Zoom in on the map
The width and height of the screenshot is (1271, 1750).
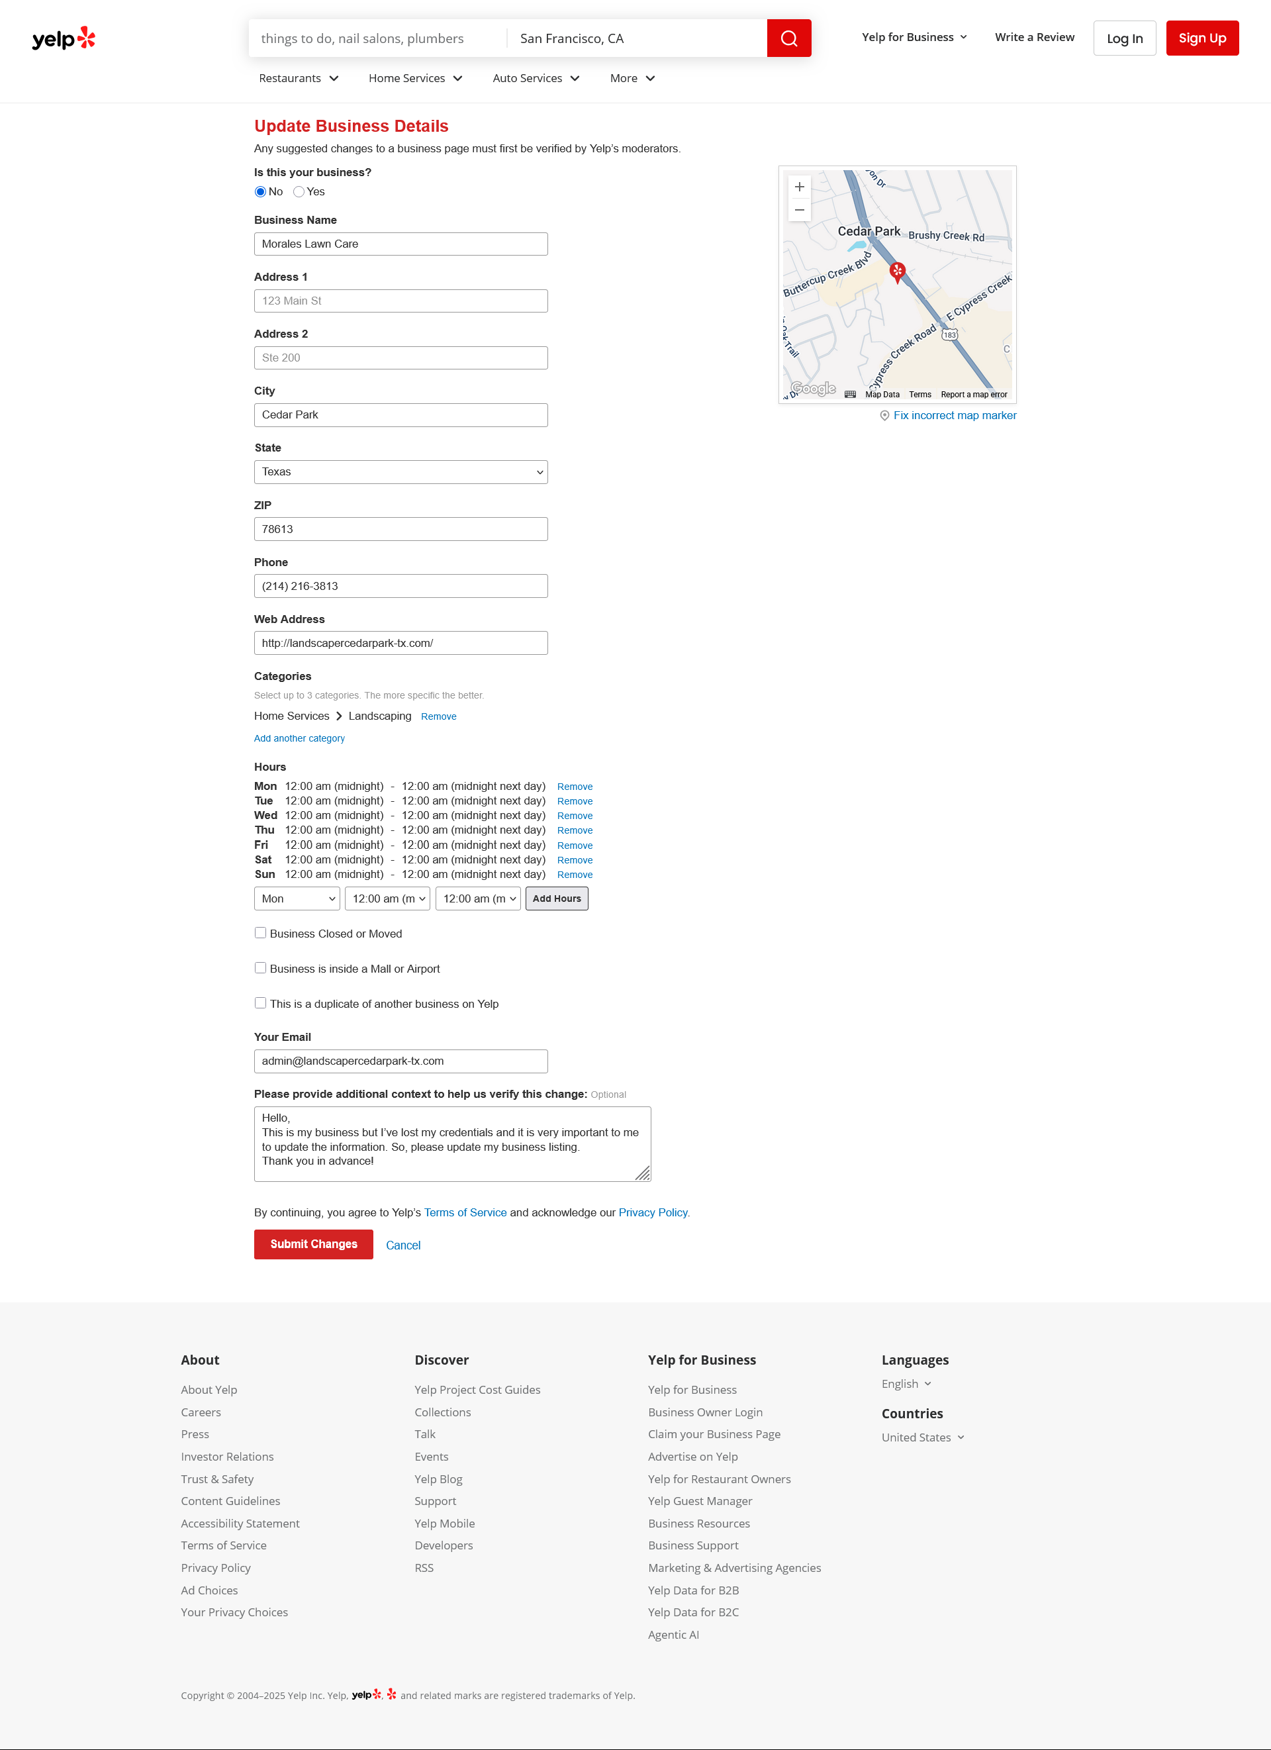tap(799, 187)
